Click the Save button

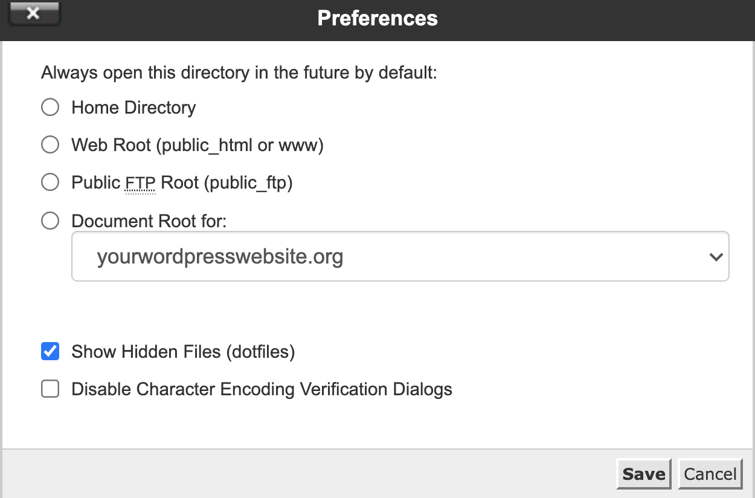point(644,474)
